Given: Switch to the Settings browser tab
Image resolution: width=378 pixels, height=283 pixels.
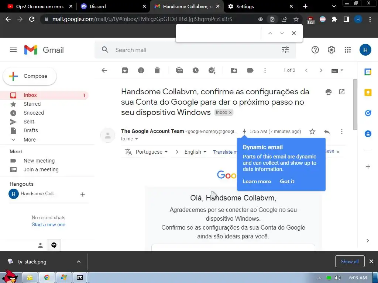Looking at the screenshot, I should (x=260, y=7).
